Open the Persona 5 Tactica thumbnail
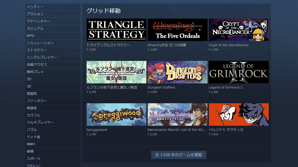Screen dimensions: 298x167 (x=239, y=114)
